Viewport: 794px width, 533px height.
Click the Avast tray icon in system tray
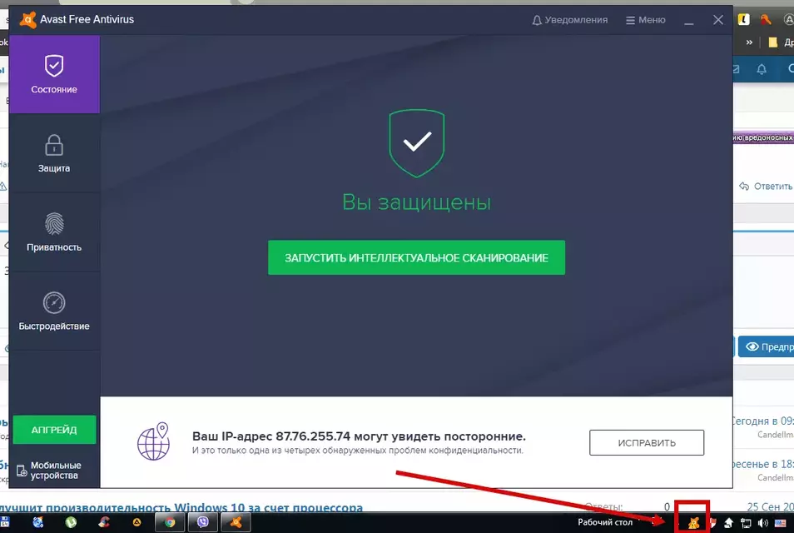pos(693,523)
